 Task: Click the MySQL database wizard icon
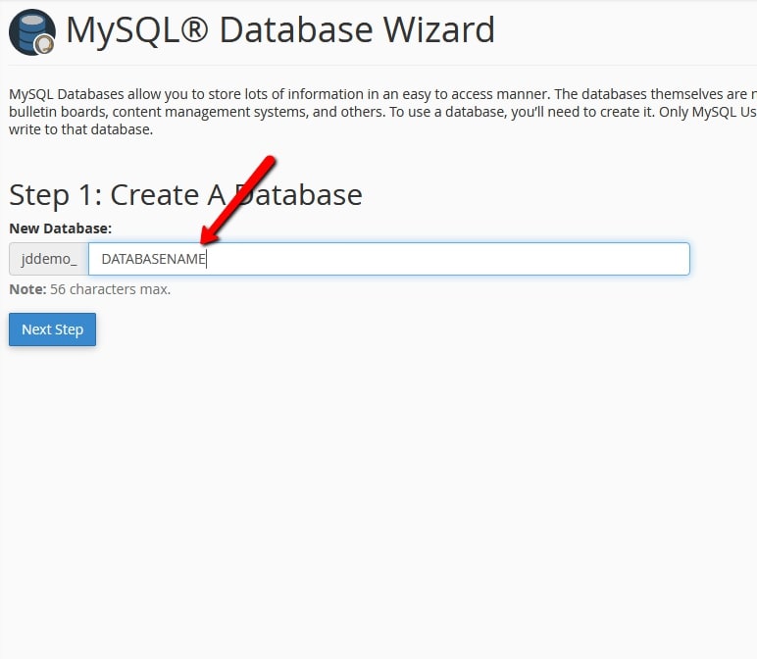click(x=31, y=31)
